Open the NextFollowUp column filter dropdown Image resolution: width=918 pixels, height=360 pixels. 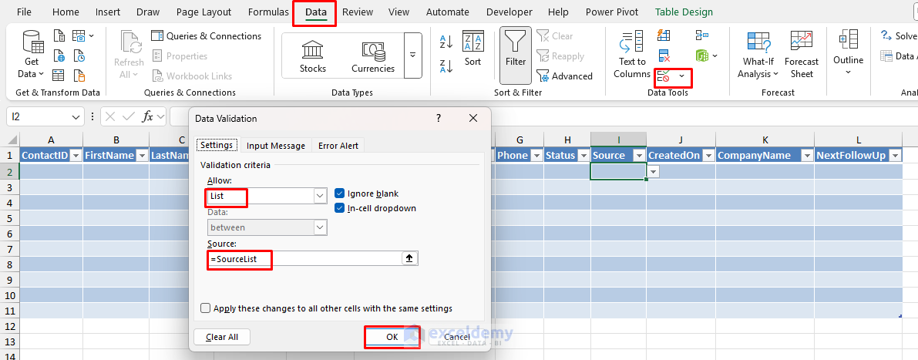[x=895, y=156]
